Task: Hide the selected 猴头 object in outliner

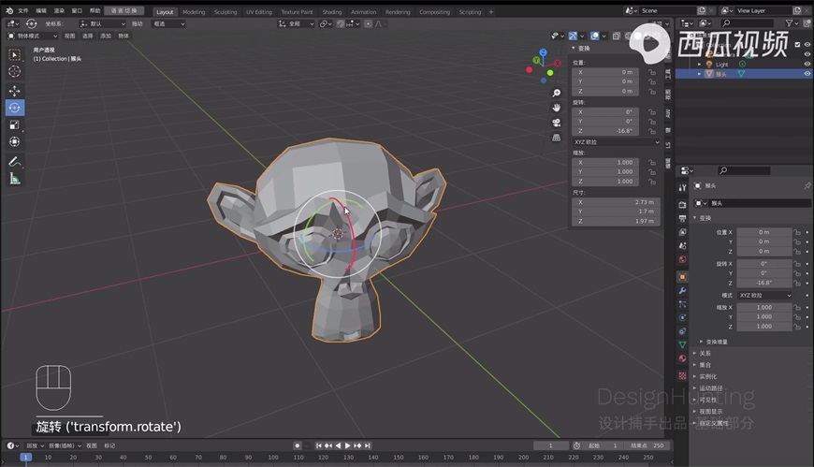Action: tap(807, 74)
